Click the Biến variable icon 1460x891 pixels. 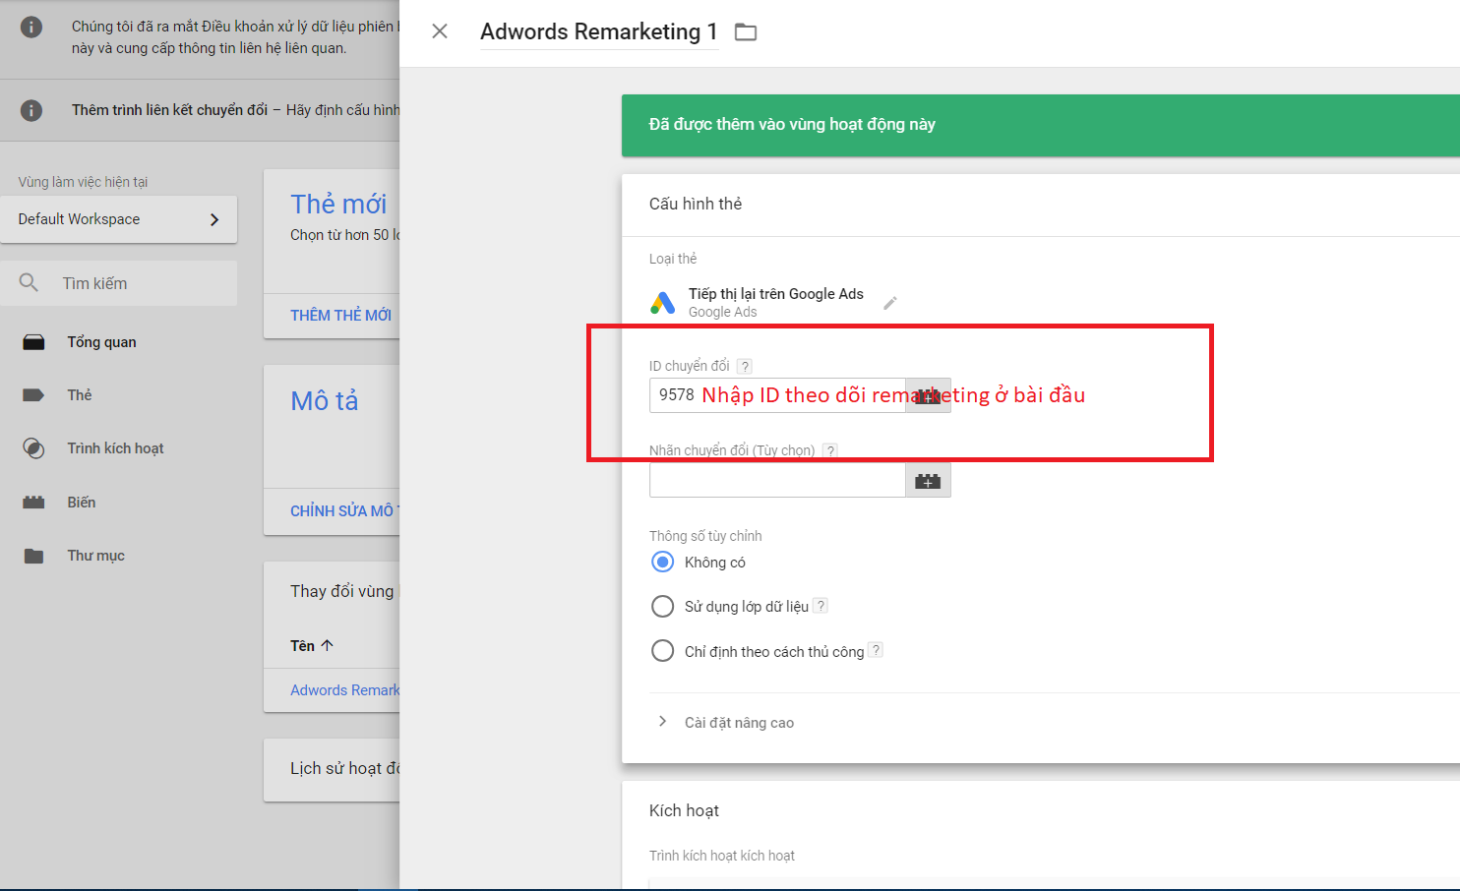(33, 503)
